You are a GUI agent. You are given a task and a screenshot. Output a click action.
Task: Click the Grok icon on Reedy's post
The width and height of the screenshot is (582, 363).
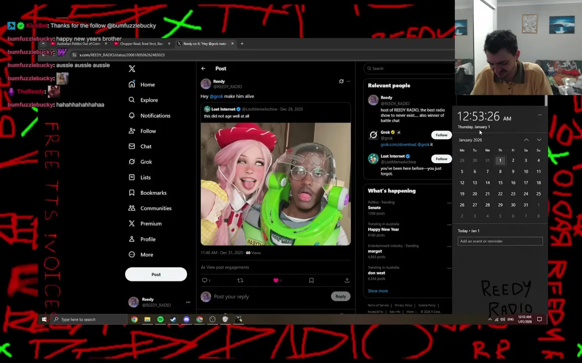tap(341, 81)
